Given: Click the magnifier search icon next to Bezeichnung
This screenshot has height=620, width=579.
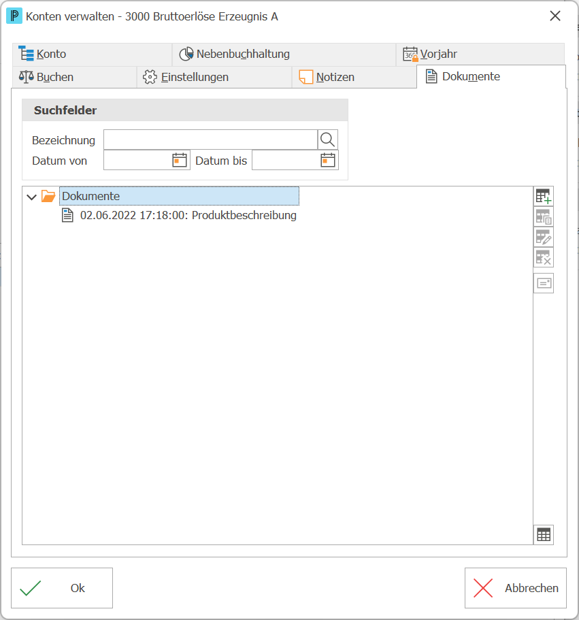Looking at the screenshot, I should coord(328,140).
